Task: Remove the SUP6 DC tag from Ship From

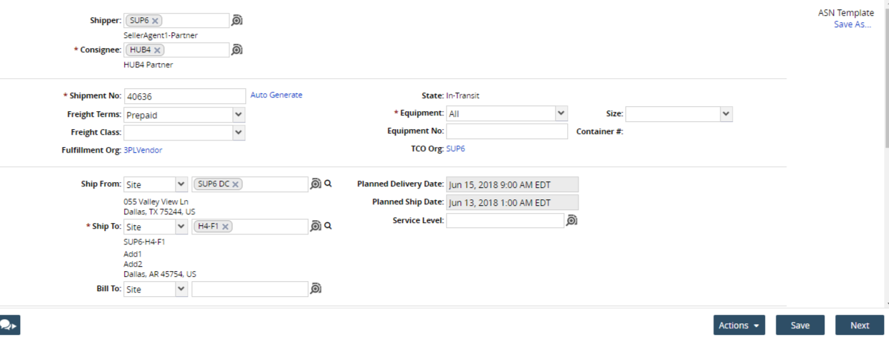Action: [235, 184]
